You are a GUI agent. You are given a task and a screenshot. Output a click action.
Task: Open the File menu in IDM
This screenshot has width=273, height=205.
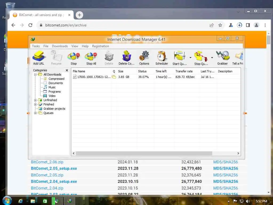pyautogui.click(x=46, y=46)
